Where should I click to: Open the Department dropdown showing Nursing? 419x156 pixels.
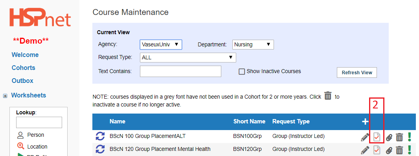(x=253, y=45)
